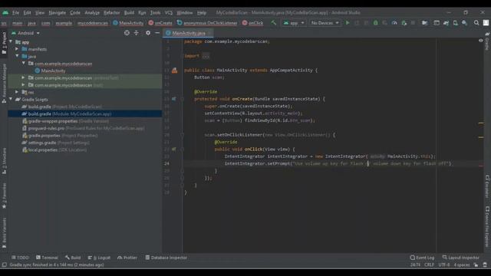Toggle the Device File Explorer panel

coord(487,227)
